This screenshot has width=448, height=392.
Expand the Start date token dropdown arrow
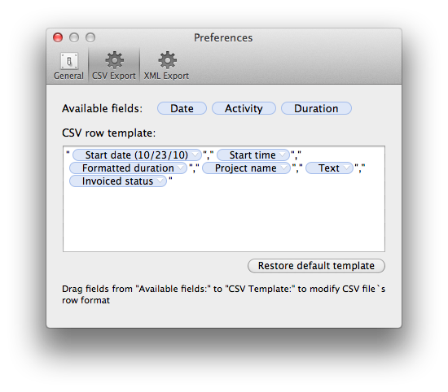click(195, 155)
